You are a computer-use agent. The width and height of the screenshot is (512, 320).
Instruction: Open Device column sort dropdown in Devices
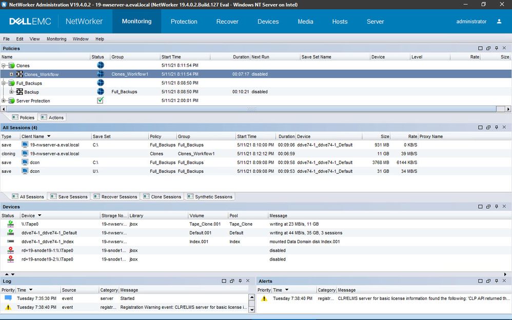(x=40, y=215)
